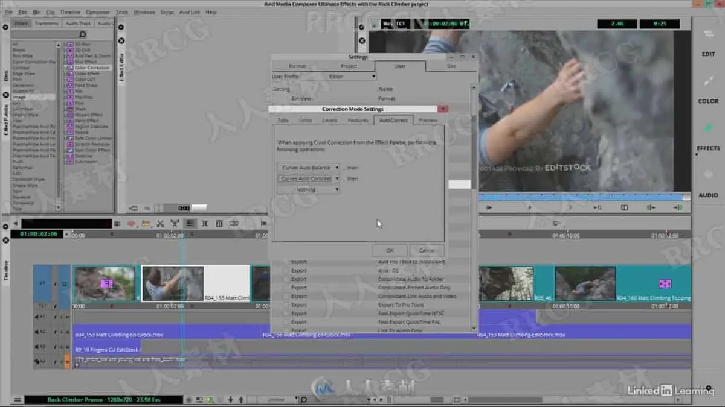Select the Sawtooth Wipe category
725x407 pixels.
coord(28,180)
